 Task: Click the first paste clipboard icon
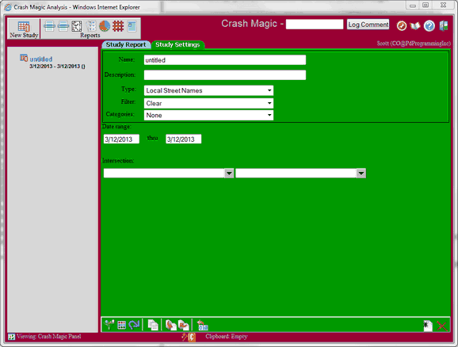pos(171,325)
